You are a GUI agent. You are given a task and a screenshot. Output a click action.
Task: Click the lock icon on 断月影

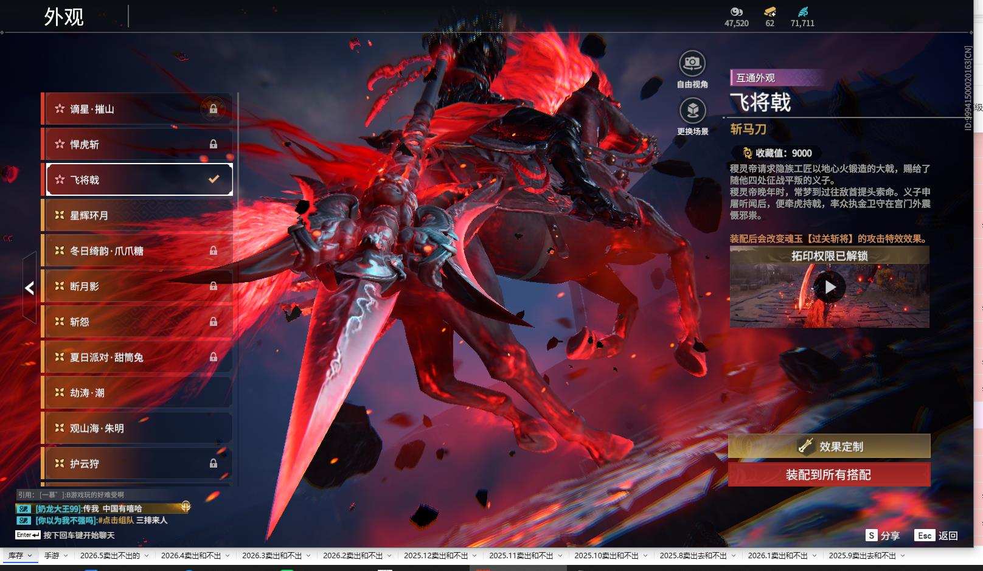pyautogui.click(x=214, y=286)
